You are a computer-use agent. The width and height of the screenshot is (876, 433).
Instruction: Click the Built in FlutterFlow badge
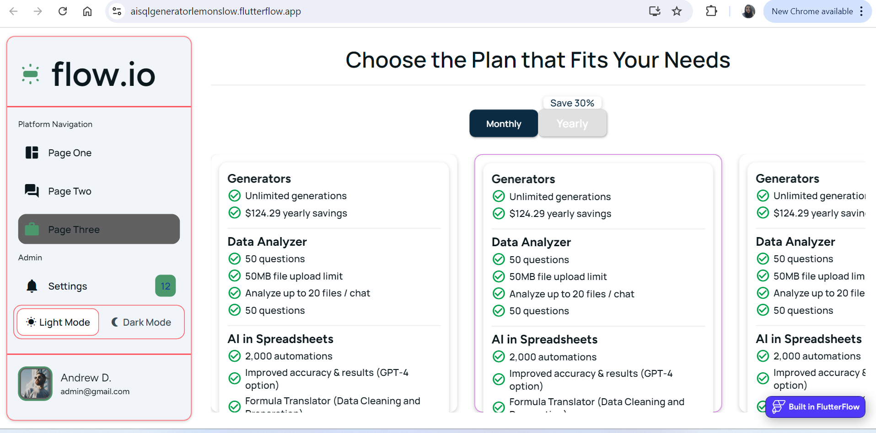815,407
